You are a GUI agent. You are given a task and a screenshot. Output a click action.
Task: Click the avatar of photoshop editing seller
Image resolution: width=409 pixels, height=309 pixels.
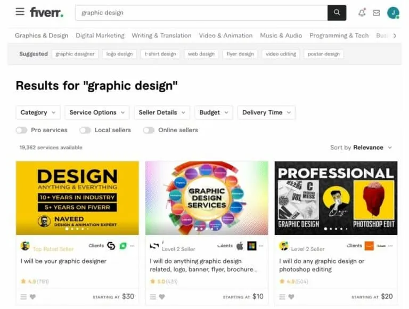tap(283, 246)
